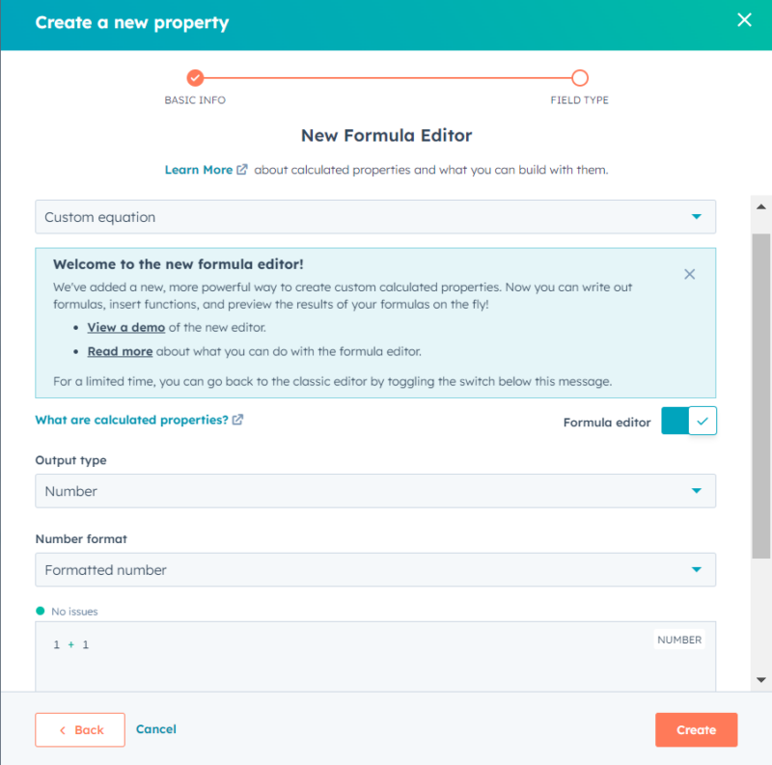The height and width of the screenshot is (765, 772).
Task: Go Back to the previous step
Action: [80, 729]
